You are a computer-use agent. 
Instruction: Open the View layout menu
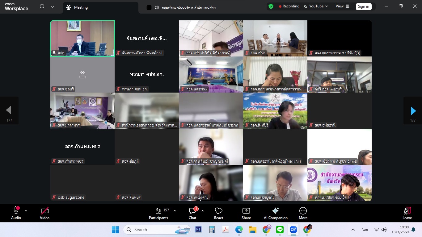pyautogui.click(x=343, y=6)
